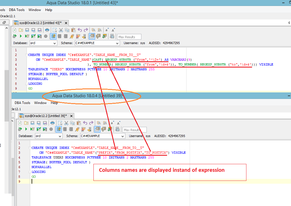291x206 pixels.
Task: Click Select All icon in Untitled 39 toolbar
Action: (60, 123)
